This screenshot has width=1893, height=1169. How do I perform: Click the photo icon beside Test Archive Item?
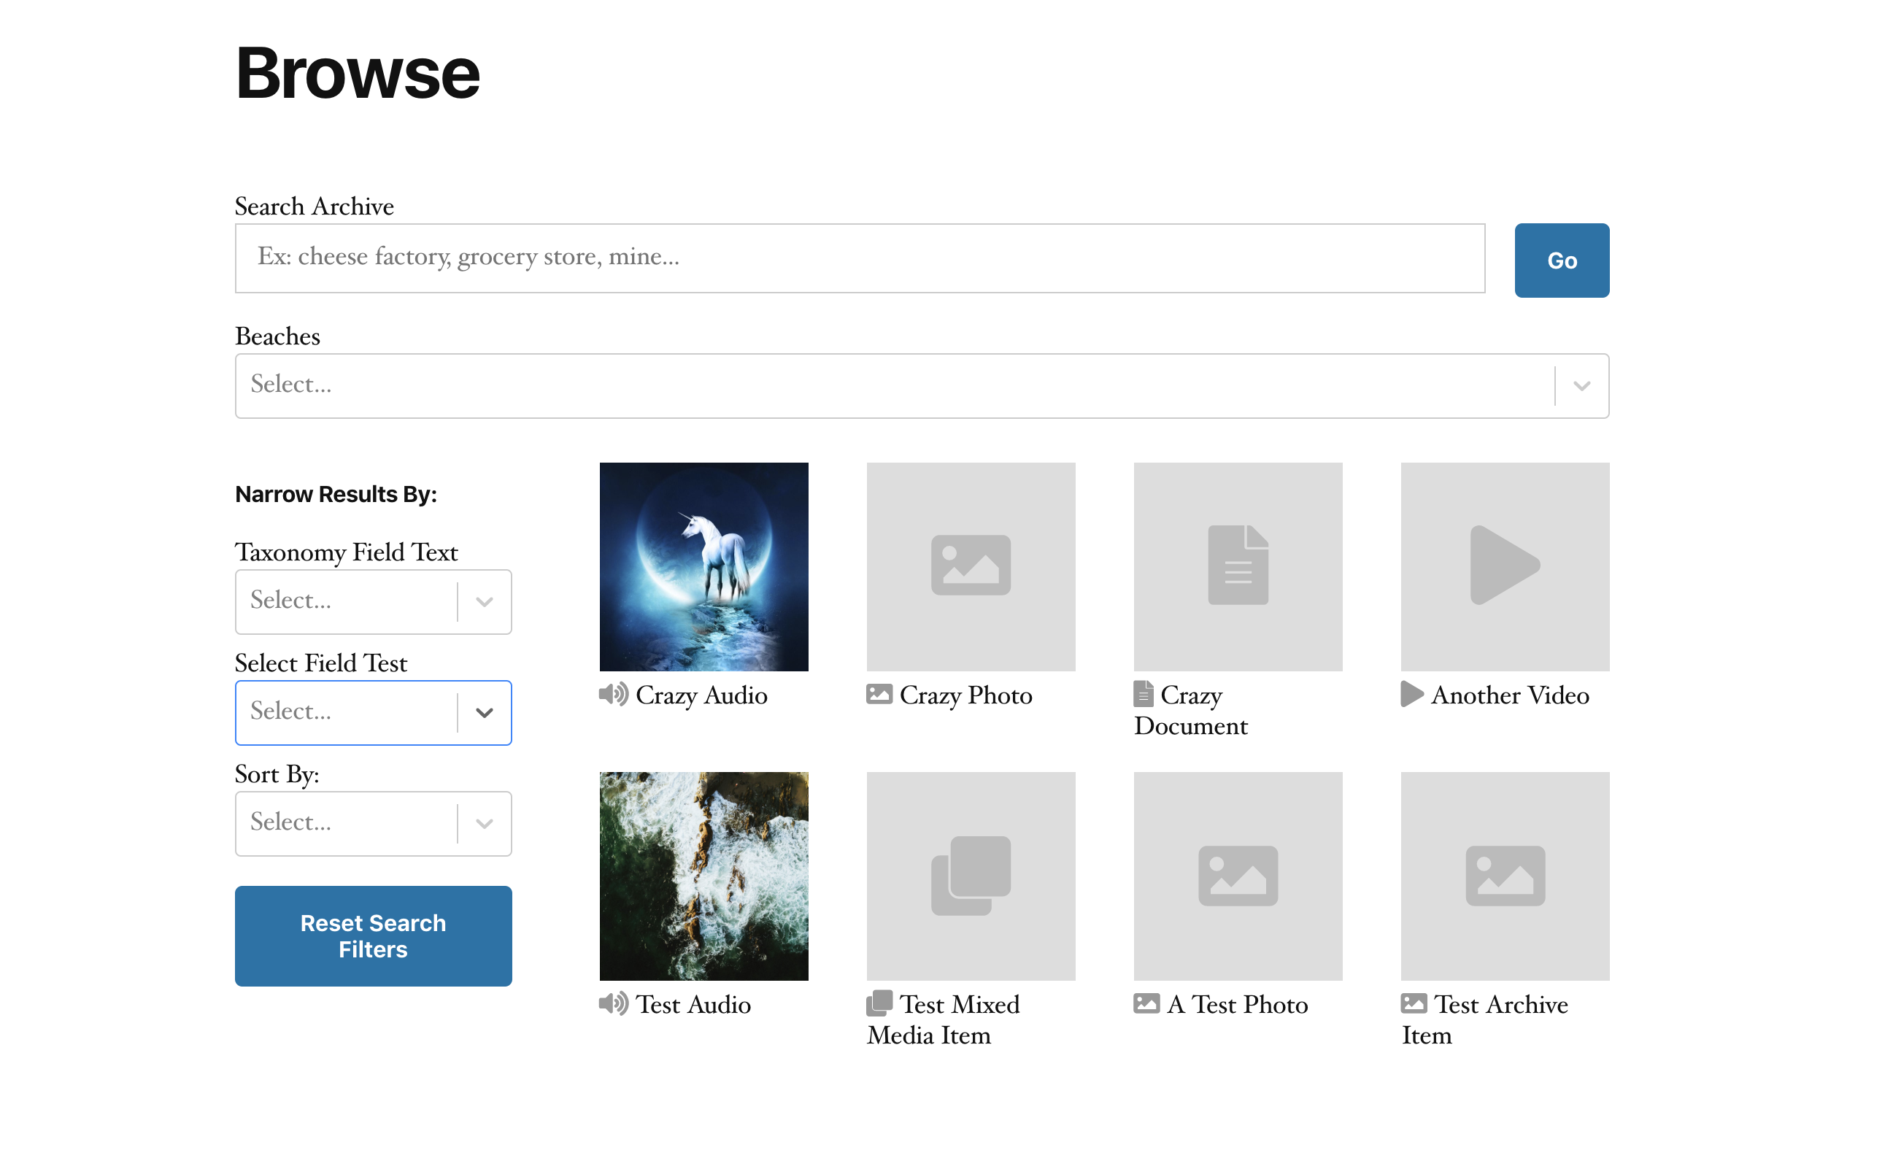[x=1414, y=1003]
